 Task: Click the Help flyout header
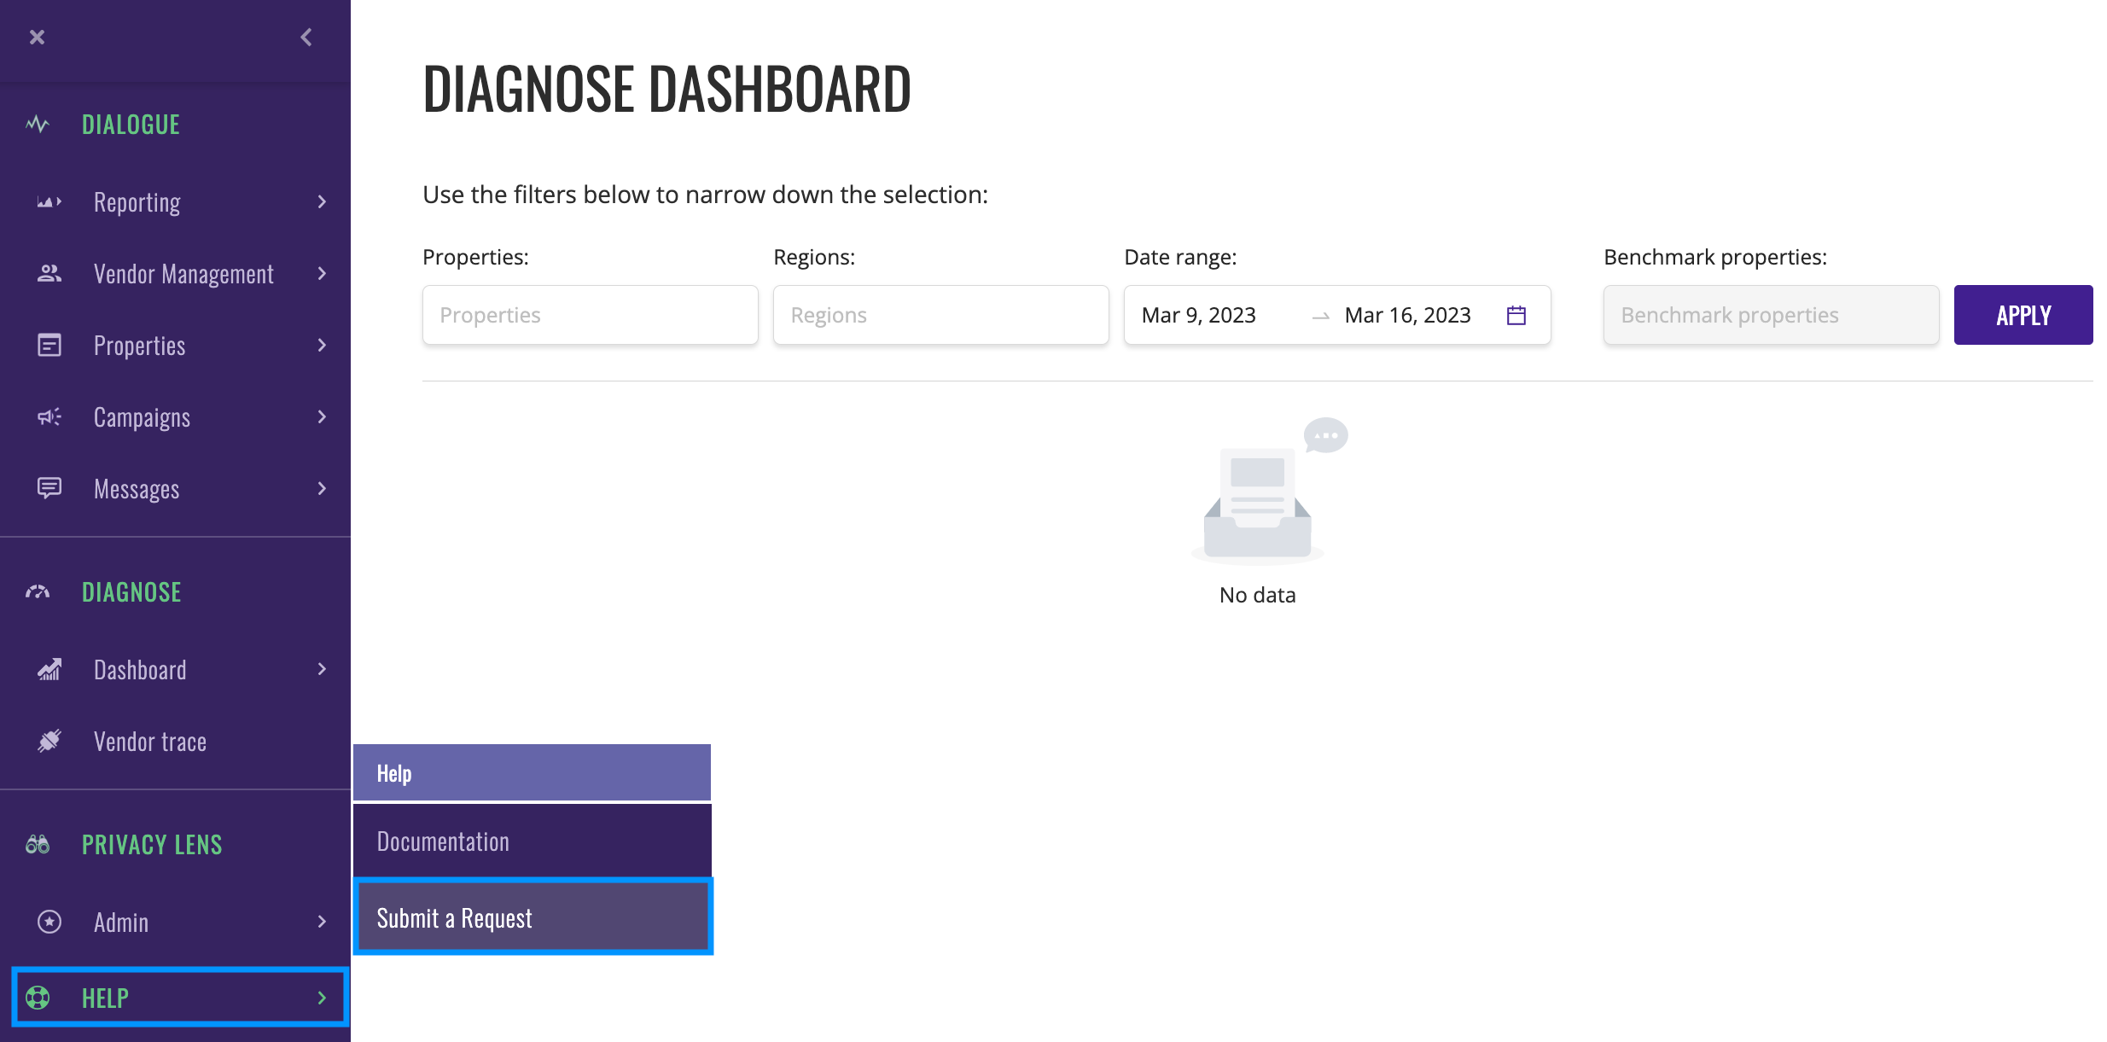coord(533,773)
